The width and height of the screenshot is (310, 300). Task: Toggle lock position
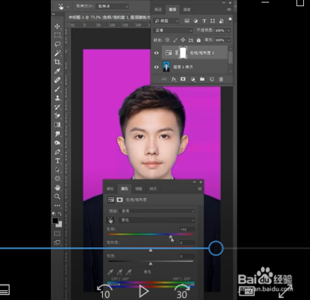coord(183,40)
